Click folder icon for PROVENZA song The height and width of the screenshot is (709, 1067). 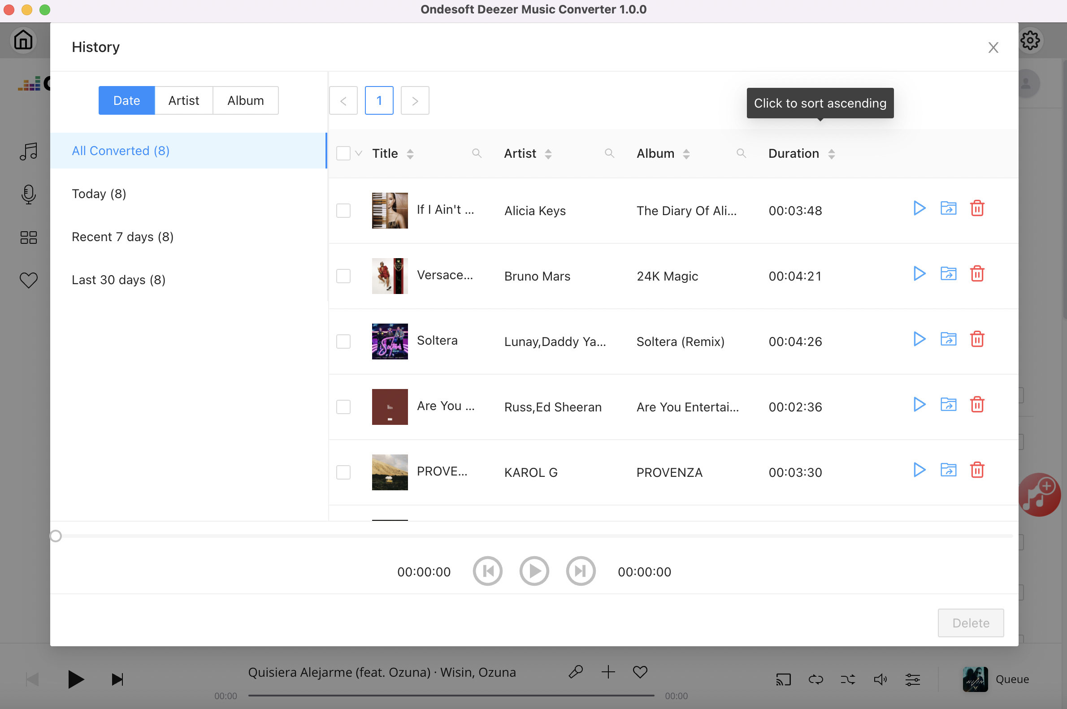click(x=948, y=471)
